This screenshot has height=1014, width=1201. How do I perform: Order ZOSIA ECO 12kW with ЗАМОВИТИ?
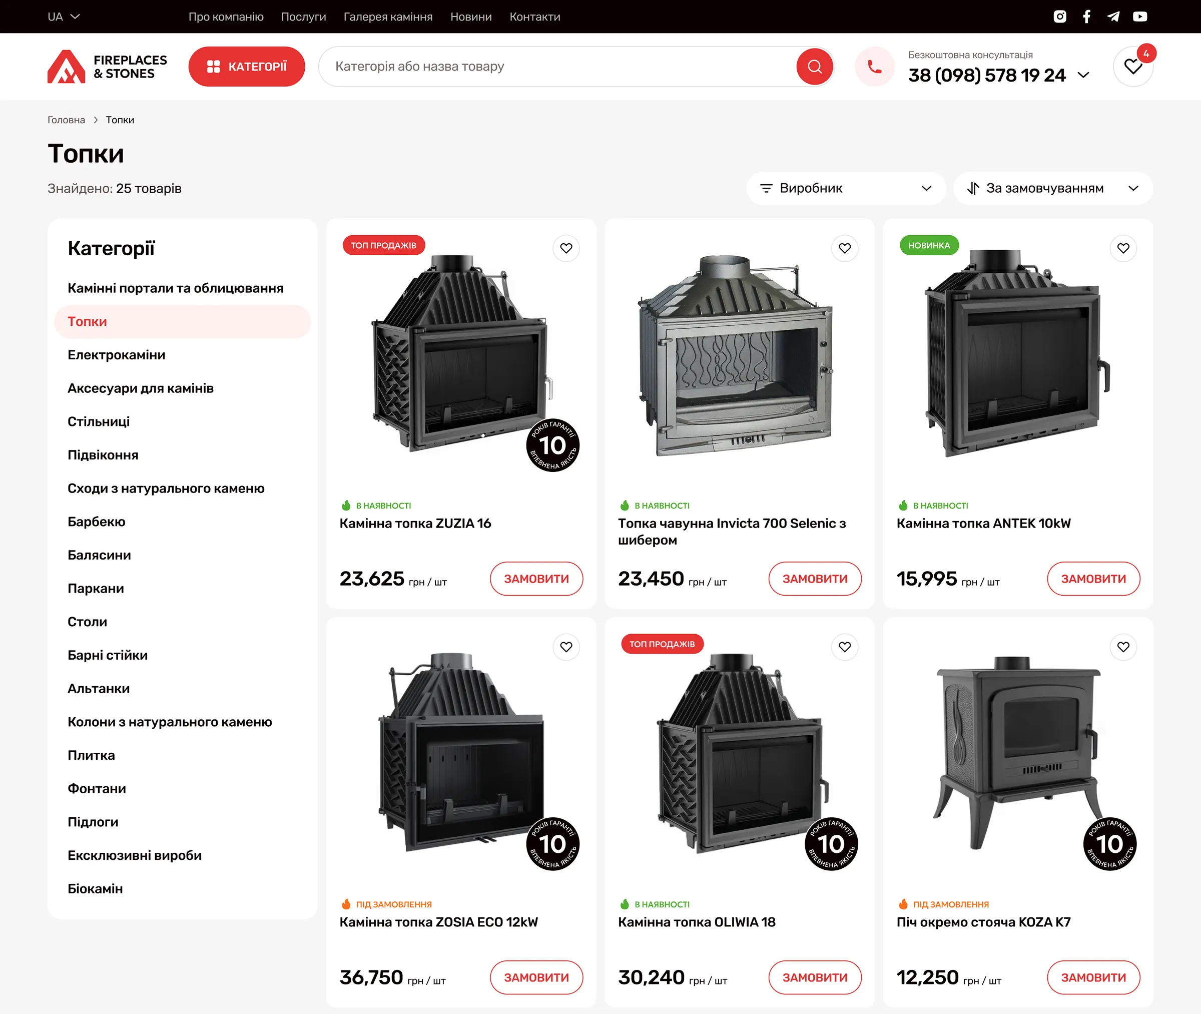point(536,978)
